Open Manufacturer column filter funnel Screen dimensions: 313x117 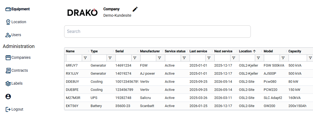159,58
